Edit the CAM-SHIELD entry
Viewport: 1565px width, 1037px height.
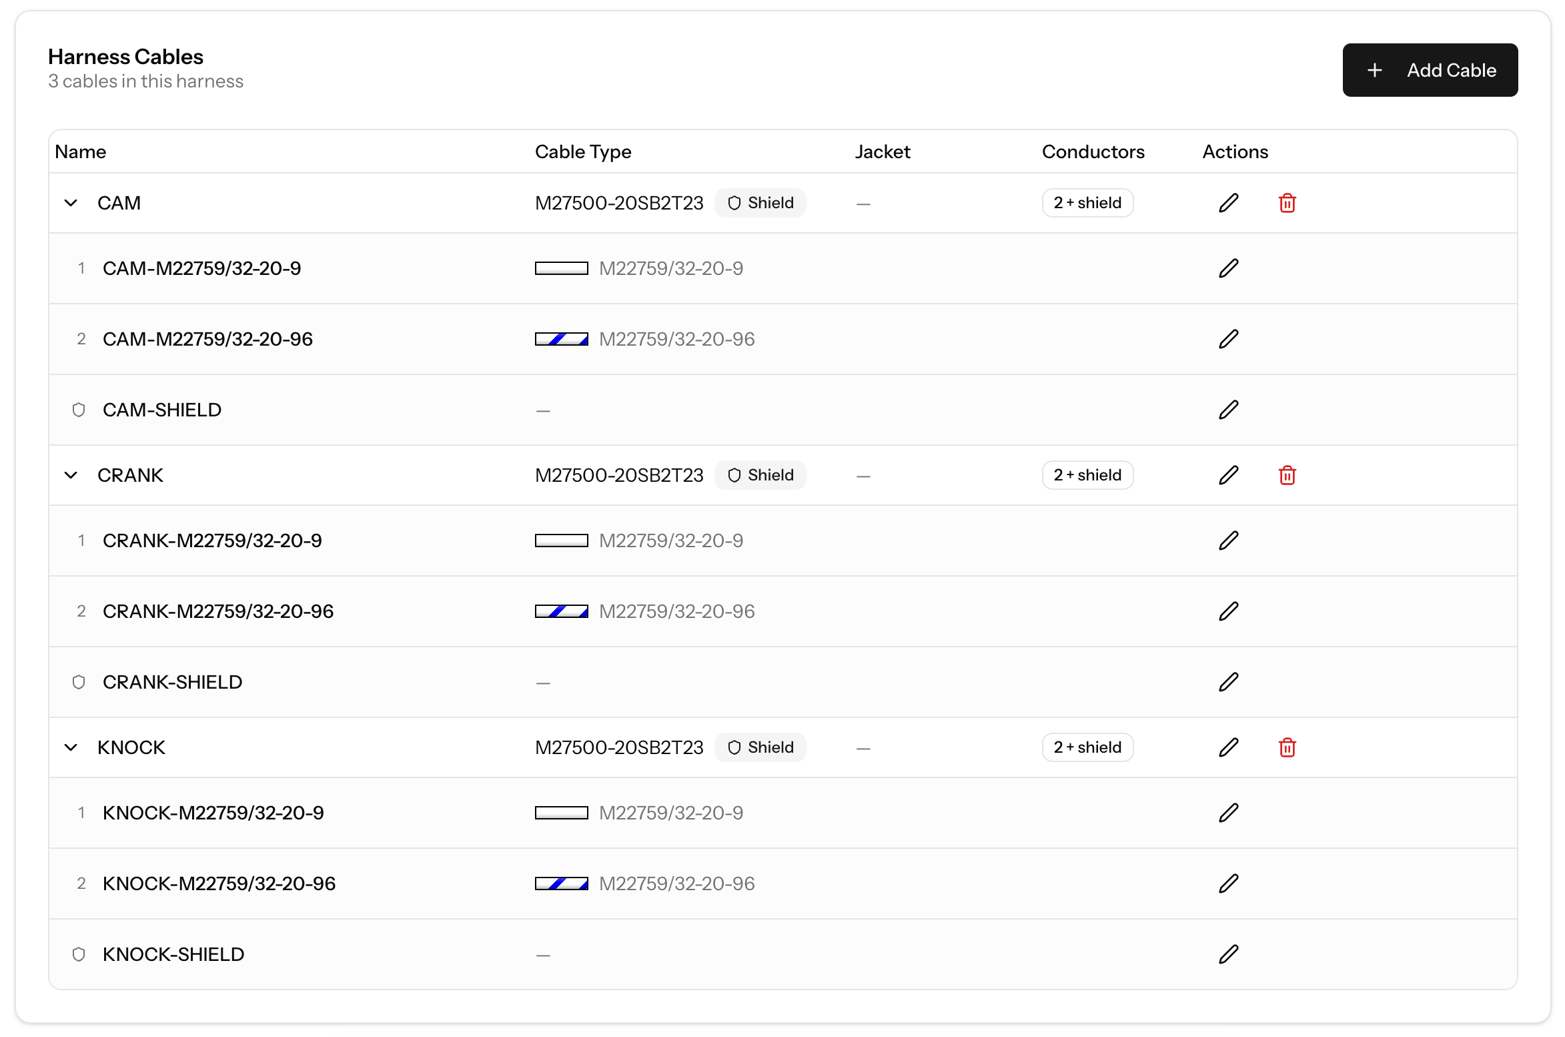pos(1229,410)
